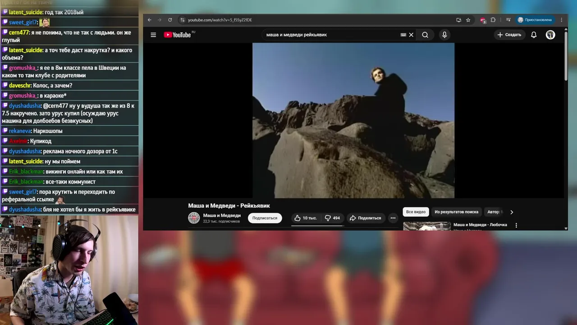Select the 'Из результатов поиска' chip
The image size is (577, 325).
pos(456,212)
